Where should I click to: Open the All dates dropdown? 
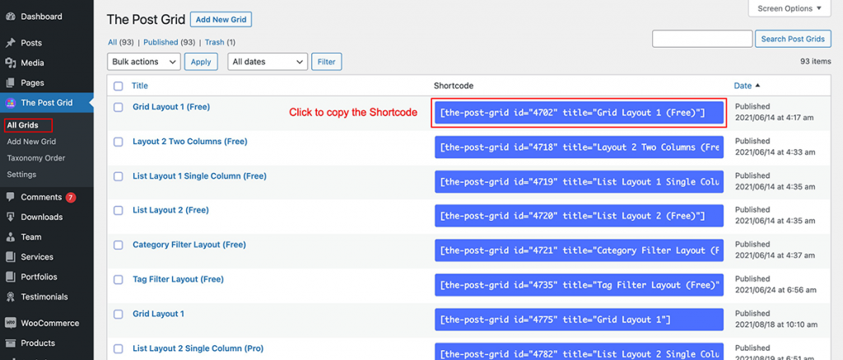pyautogui.click(x=268, y=62)
